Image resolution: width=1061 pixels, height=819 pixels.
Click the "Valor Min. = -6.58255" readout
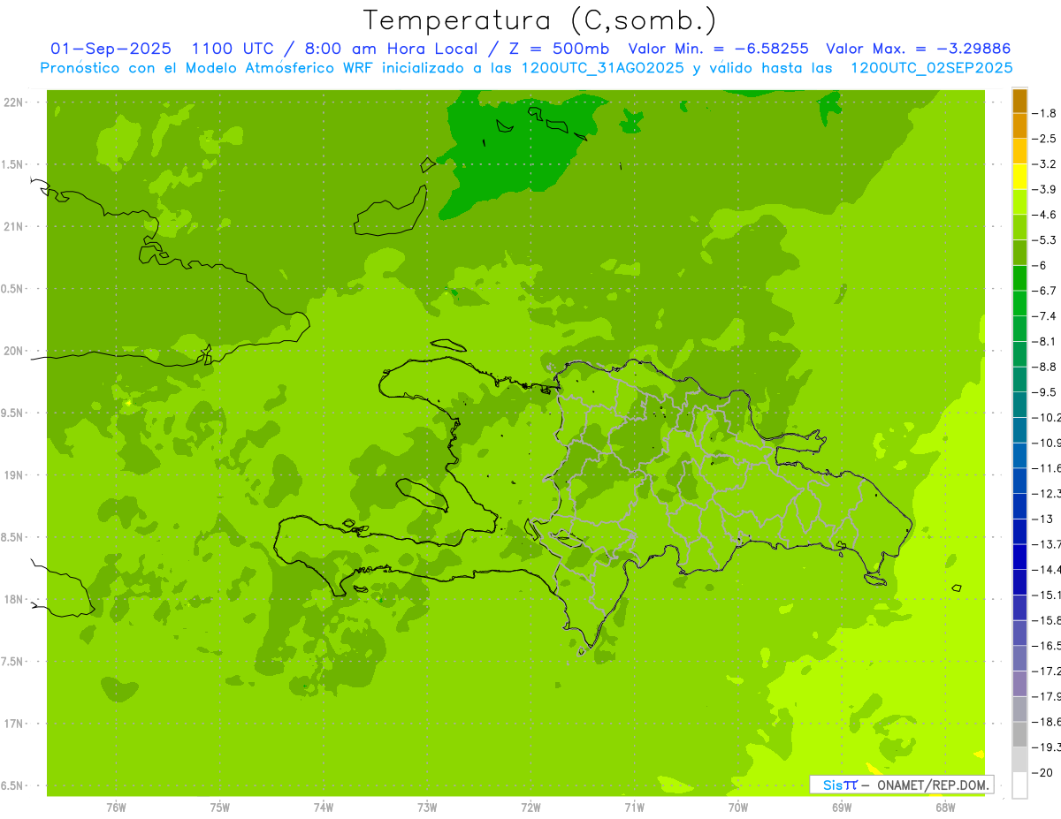[719, 49]
